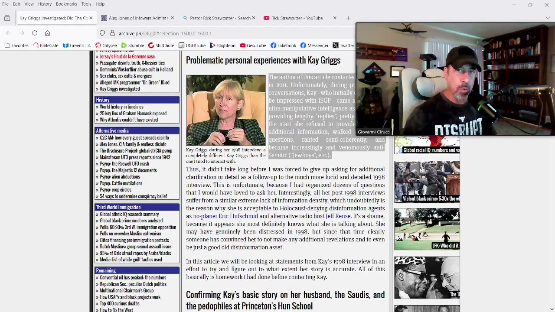Open Top 400 curious deaths link
This screenshot has width=555, height=312.
click(x=120, y=303)
